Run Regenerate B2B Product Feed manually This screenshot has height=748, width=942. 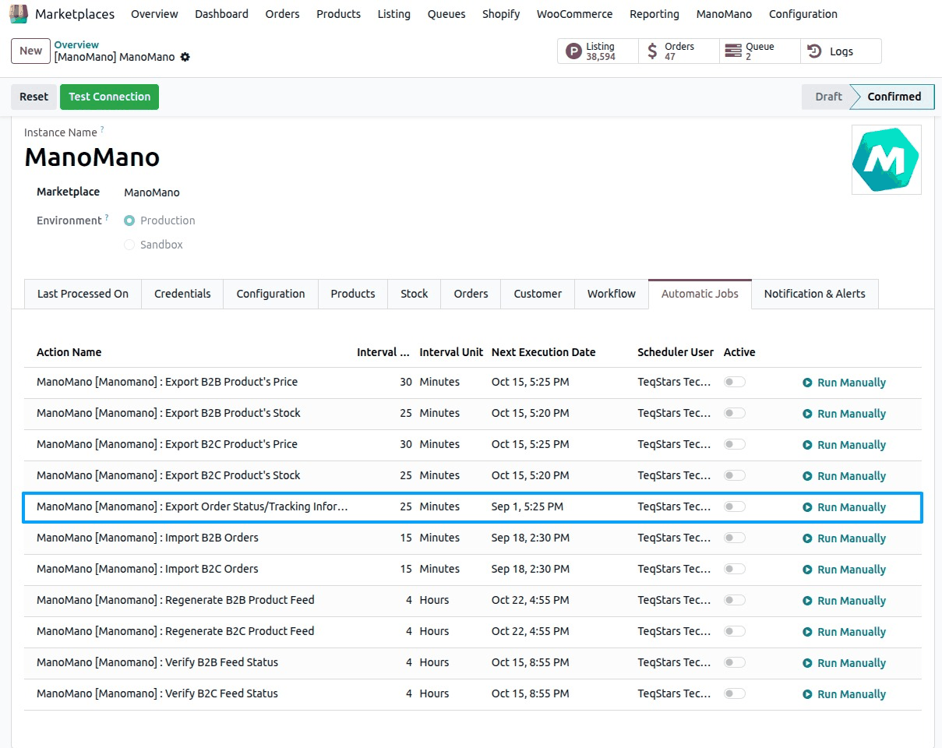coord(845,601)
